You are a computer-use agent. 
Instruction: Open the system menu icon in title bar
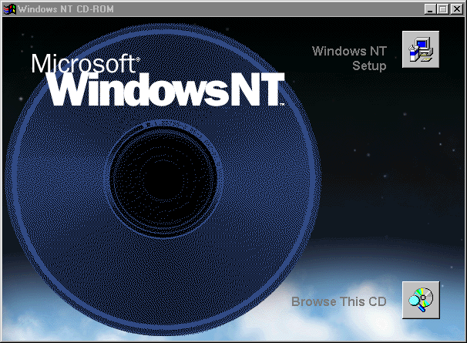click(8, 8)
